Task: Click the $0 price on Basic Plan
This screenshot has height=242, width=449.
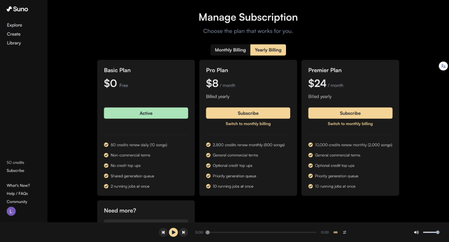Action: 111,83
